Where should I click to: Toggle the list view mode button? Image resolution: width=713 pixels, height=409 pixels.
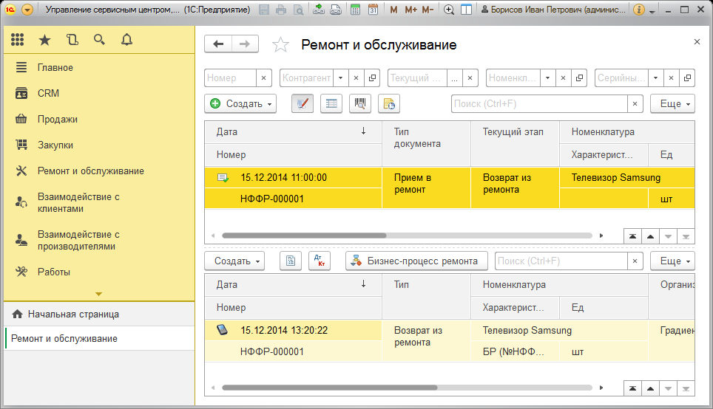click(331, 104)
